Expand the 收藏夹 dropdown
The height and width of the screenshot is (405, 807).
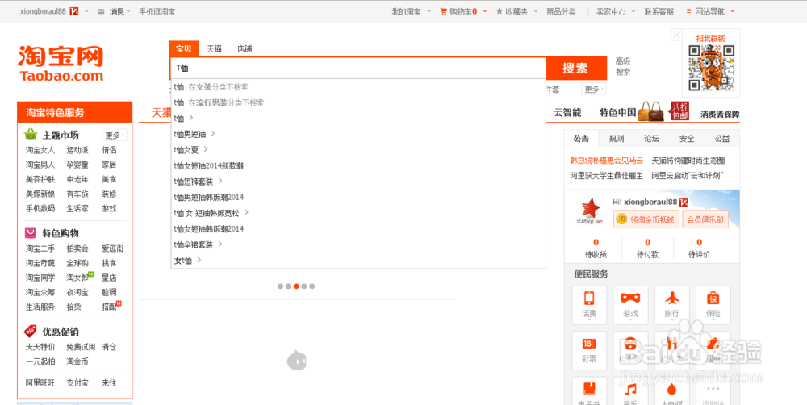(x=535, y=11)
